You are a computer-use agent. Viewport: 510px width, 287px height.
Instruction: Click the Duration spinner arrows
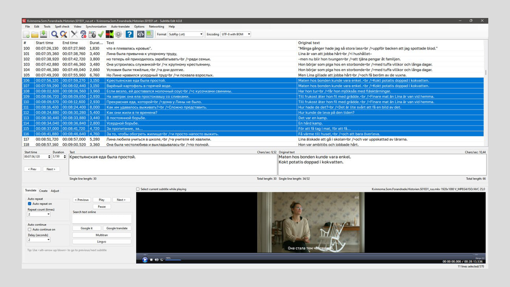[65, 156]
